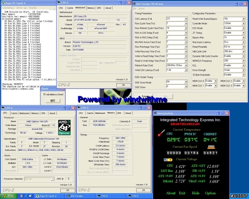249x199 pixels.
Task: Click the CPU temperature reading 029°C
Action: 174,140
